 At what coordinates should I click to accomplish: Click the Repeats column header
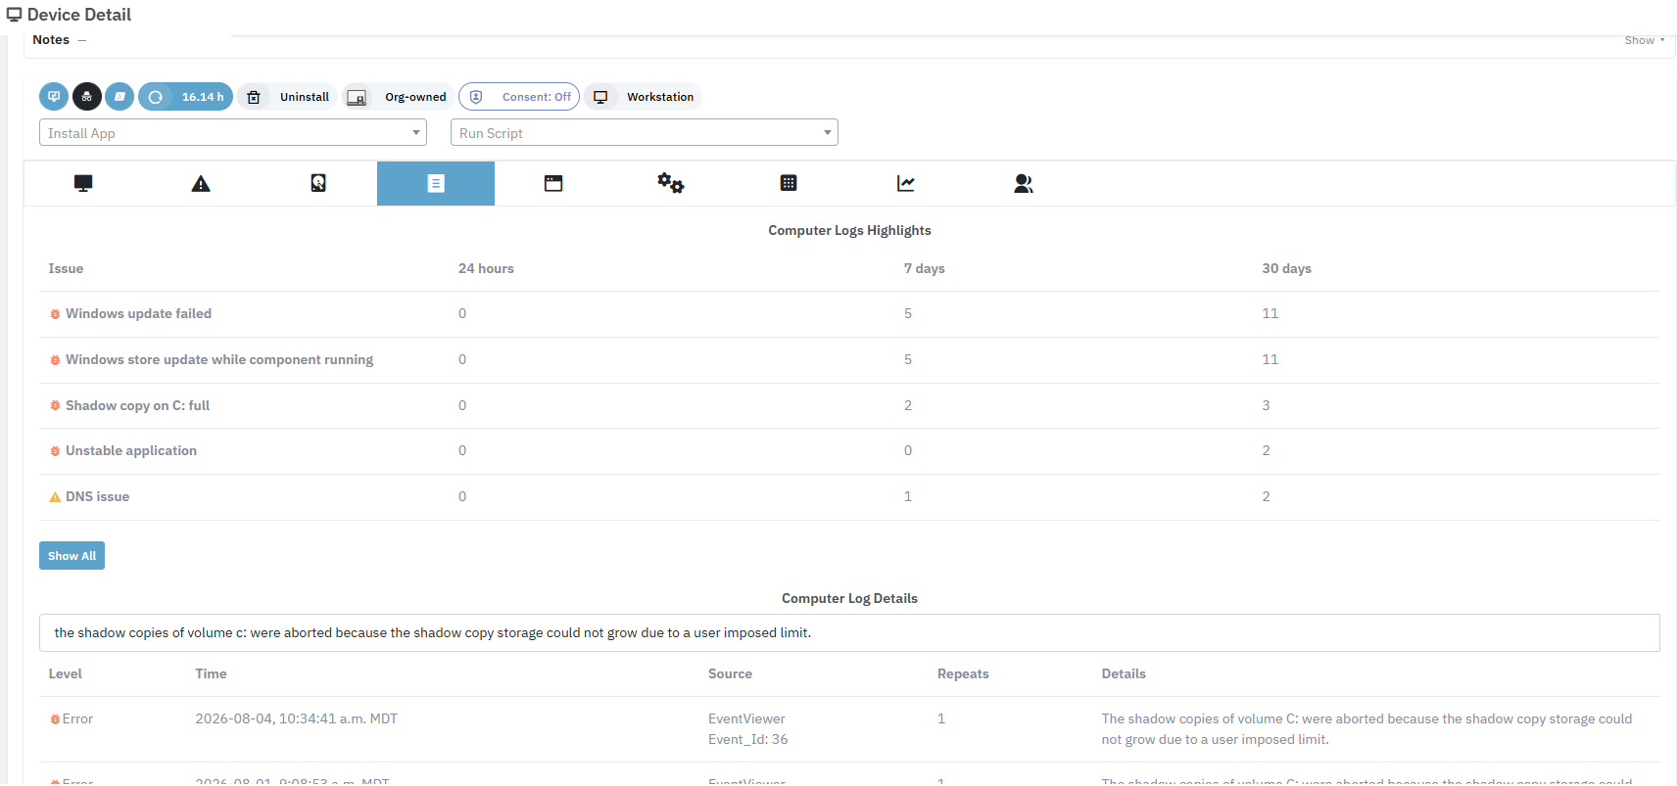point(963,673)
